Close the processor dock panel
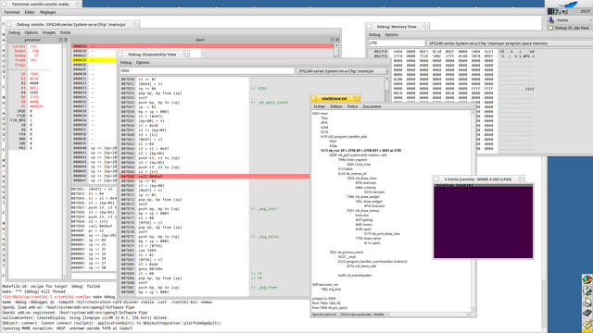 point(66,40)
